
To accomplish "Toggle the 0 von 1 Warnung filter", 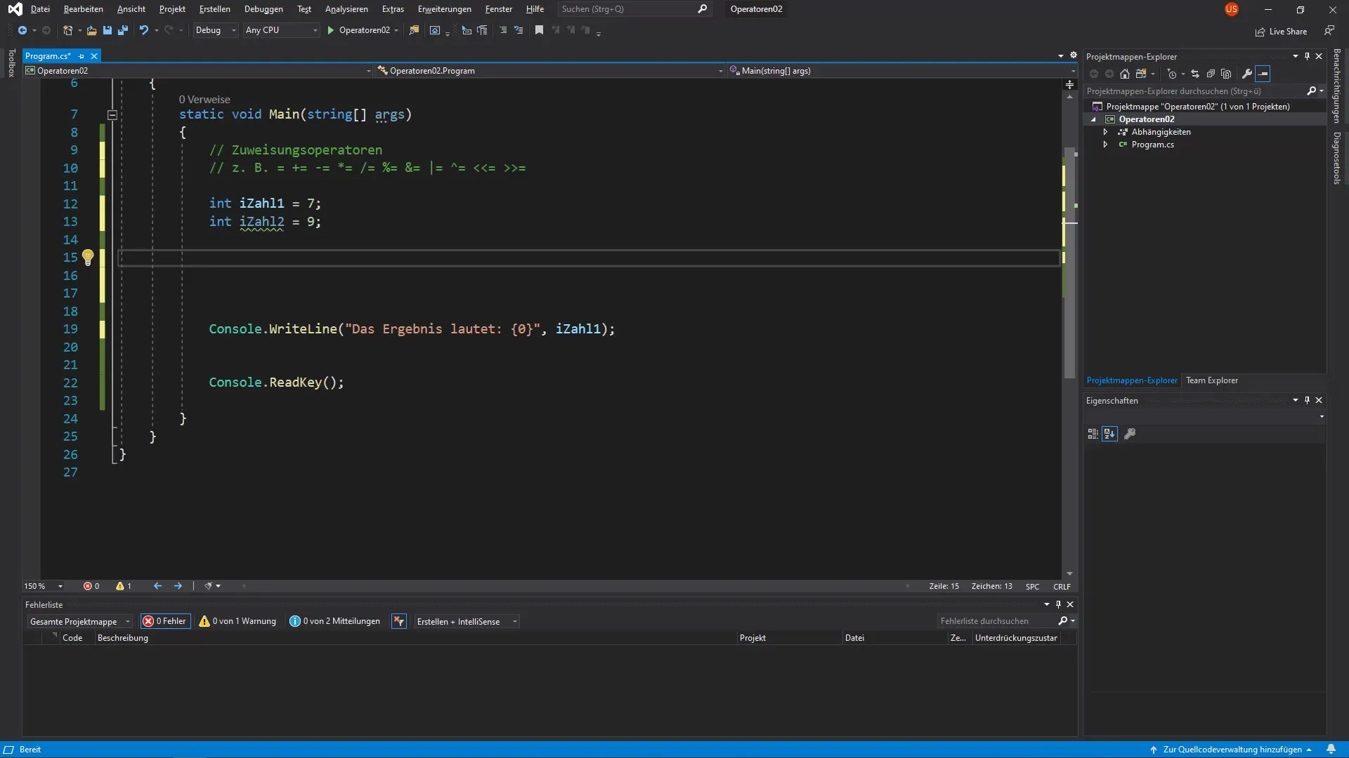I will (237, 621).
